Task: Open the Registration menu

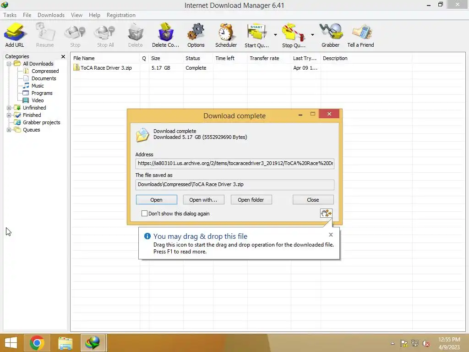Action: click(121, 15)
